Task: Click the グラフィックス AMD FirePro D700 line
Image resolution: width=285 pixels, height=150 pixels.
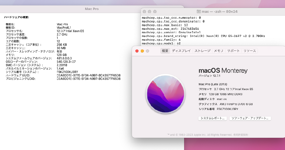Action: coord(226,104)
